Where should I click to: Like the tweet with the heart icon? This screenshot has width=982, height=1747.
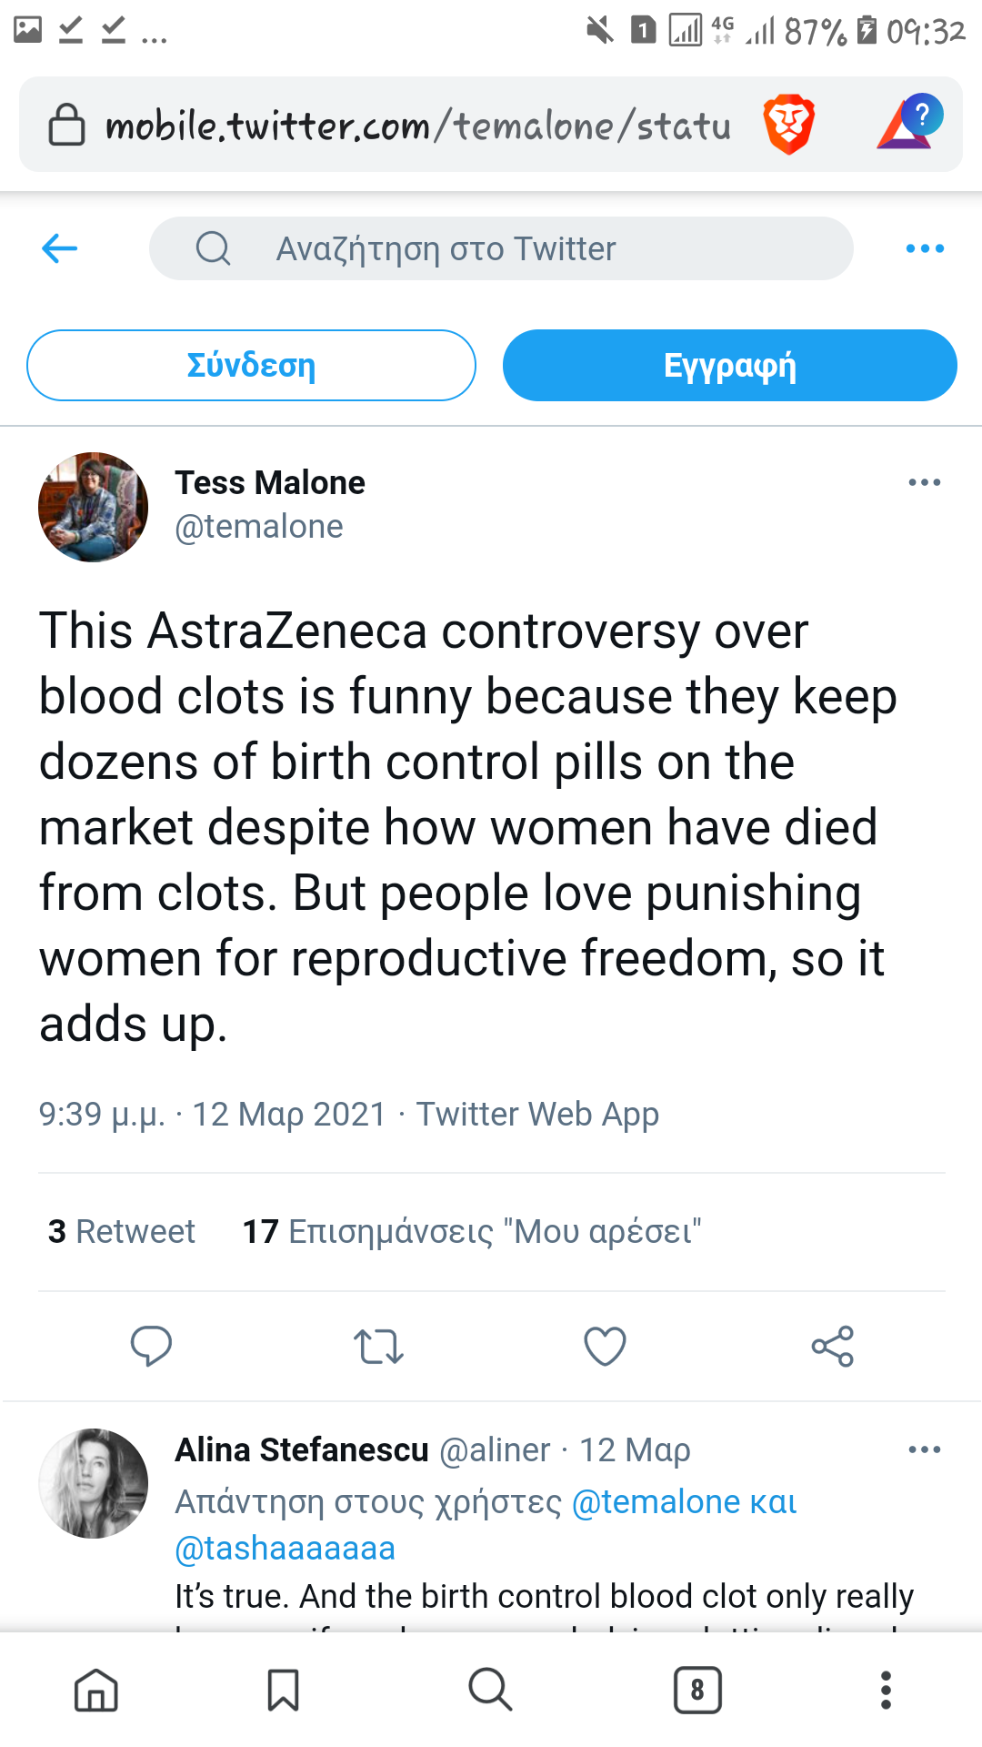[605, 1346]
